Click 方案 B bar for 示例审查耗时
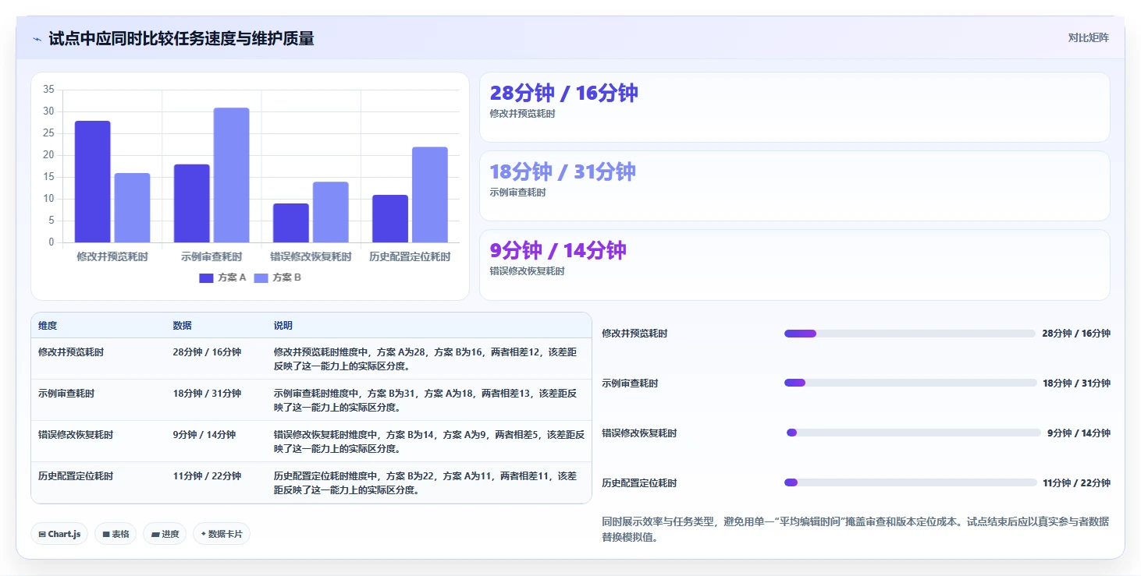Image resolution: width=1141 pixels, height=576 pixels. tap(231, 175)
